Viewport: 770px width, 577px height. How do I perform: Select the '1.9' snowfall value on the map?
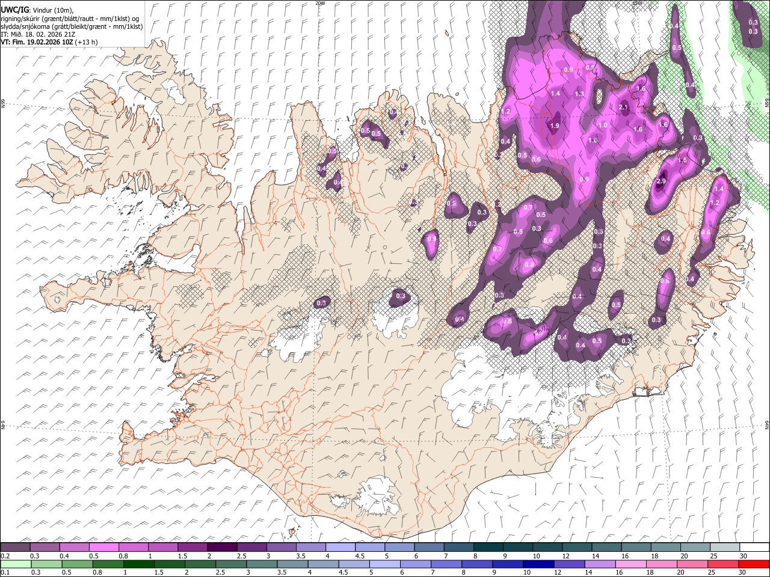[555, 126]
